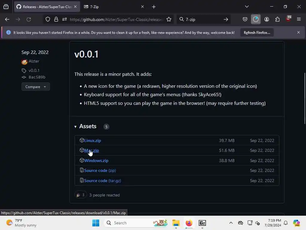Open commit 8ac589b
Image resolution: width=306 pixels, height=230 pixels.
(x=37, y=77)
